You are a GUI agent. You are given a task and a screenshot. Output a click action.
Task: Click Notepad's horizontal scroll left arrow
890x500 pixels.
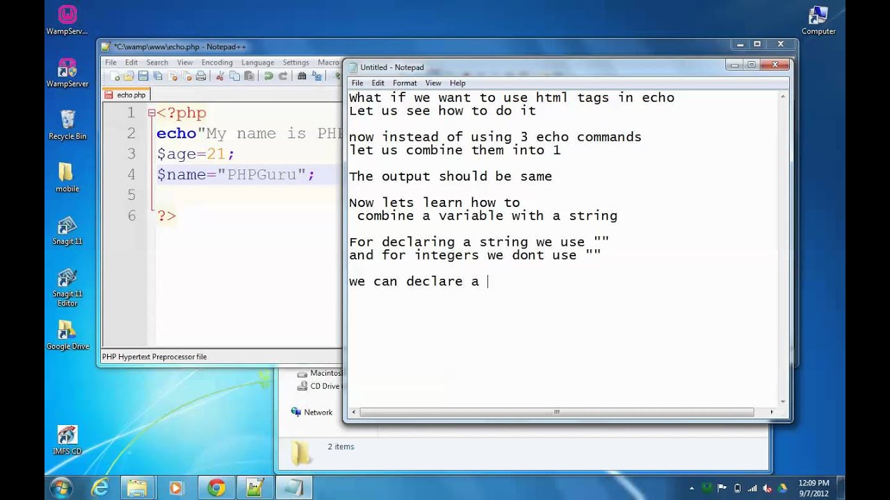(354, 412)
